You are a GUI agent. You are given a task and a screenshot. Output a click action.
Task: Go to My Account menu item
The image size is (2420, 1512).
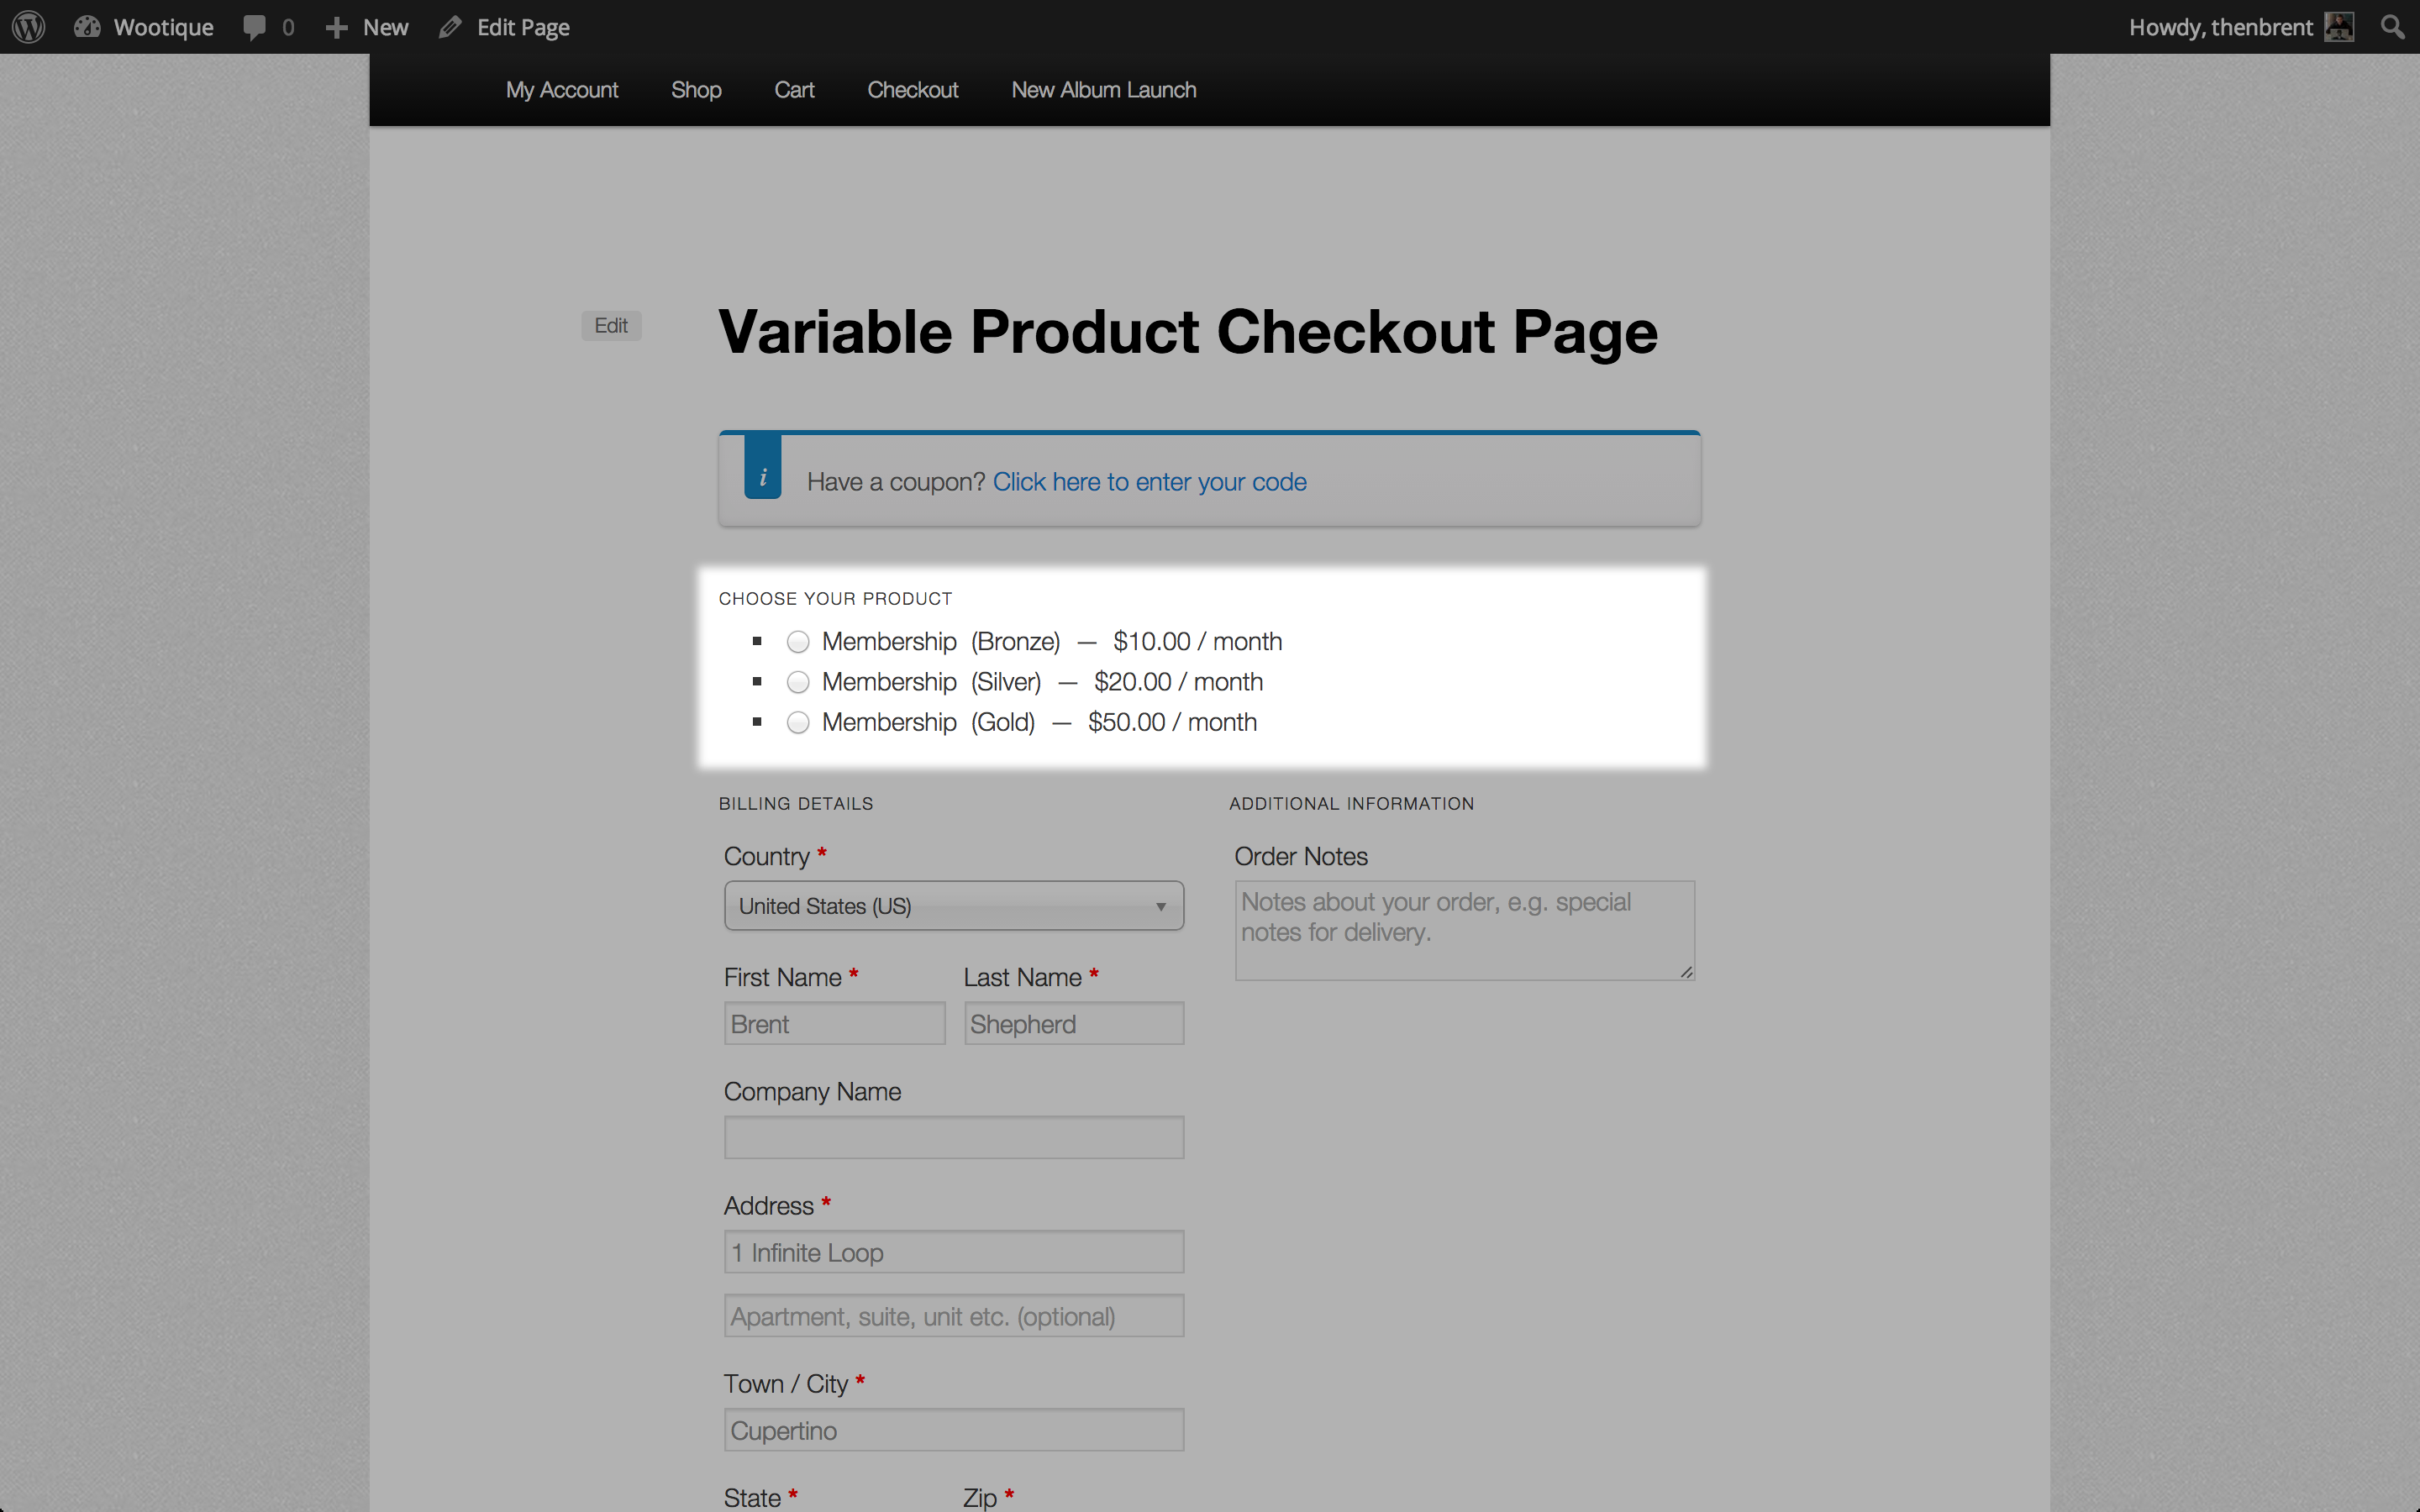coord(561,90)
